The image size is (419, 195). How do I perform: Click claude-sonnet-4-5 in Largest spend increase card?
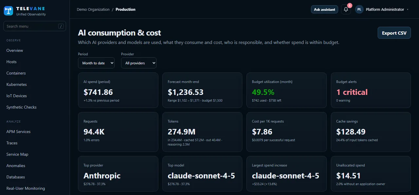tap(285, 176)
